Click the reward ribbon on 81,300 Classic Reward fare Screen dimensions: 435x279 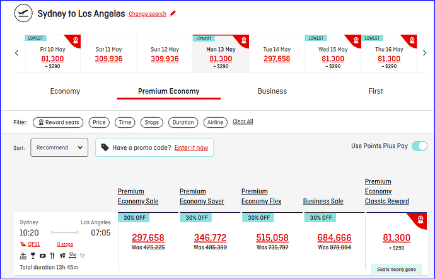pos(420,220)
